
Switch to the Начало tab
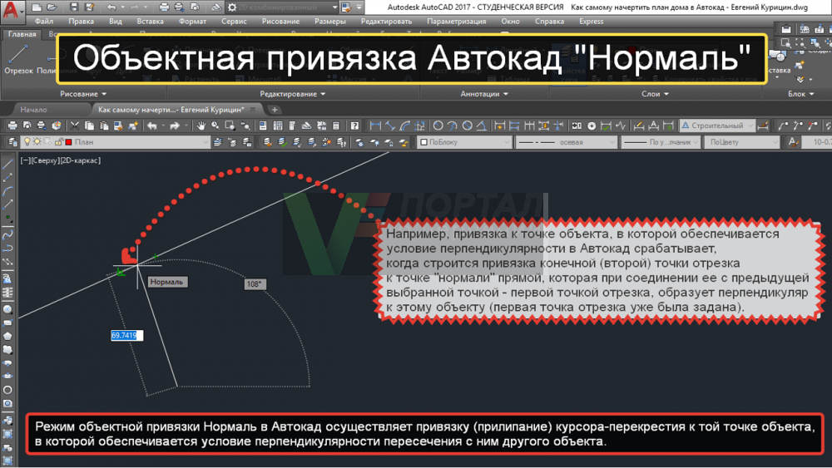click(34, 110)
